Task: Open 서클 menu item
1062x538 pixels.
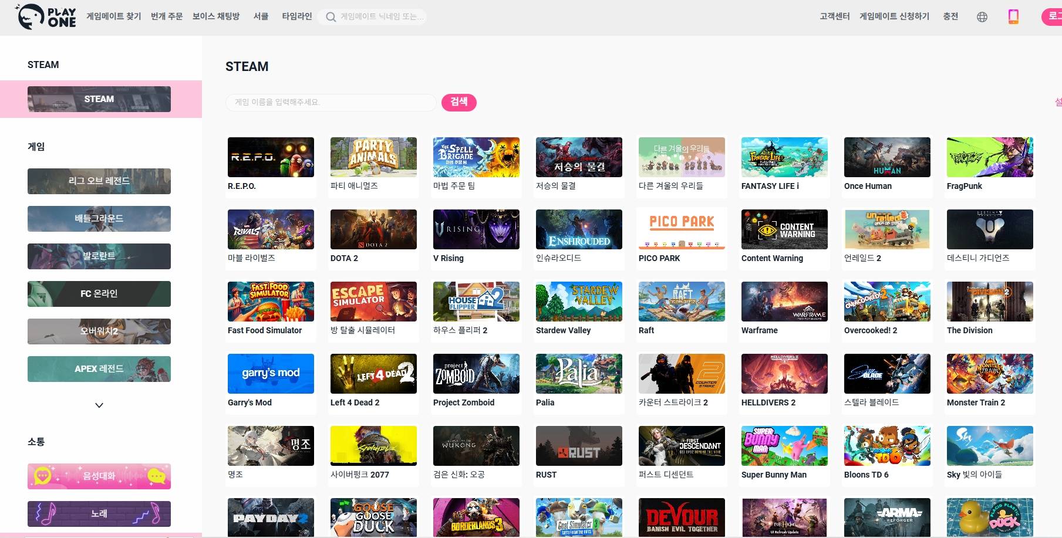Action: (261, 16)
